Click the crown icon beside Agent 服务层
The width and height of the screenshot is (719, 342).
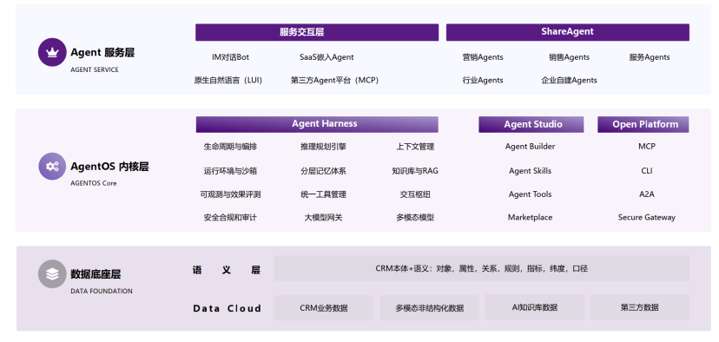pos(52,52)
